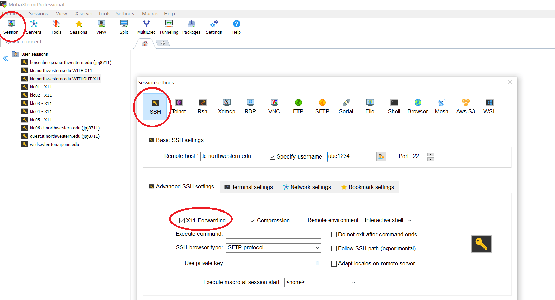Viewport: 555px width, 300px height.
Task: Click the Tunneling toolbar icon
Action: (x=169, y=27)
